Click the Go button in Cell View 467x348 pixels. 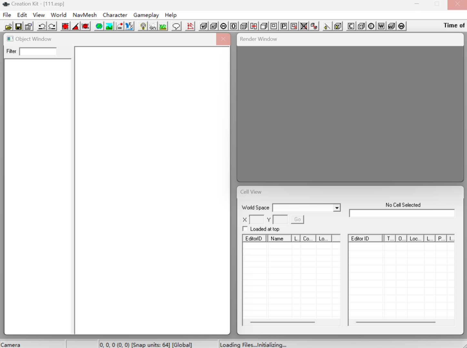(297, 219)
